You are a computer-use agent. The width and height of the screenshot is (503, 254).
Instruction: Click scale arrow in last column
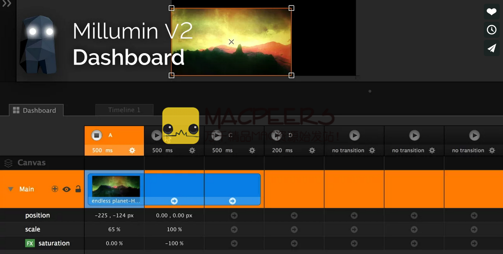coord(474,229)
